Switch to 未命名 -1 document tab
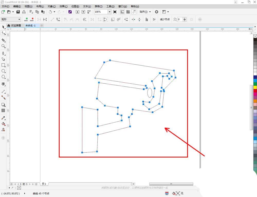 tap(31, 26)
